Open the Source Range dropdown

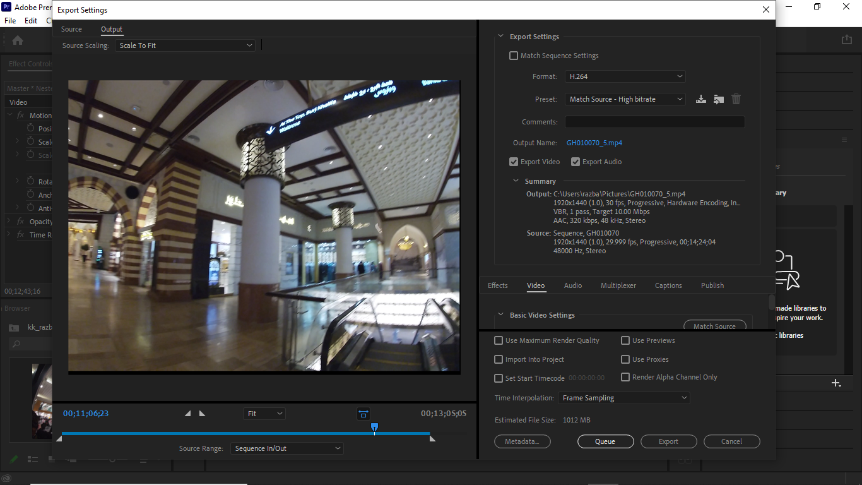point(286,448)
